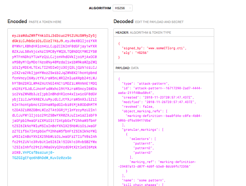Viewport: 246px width, 186px height.
Task: Click the "modified" timestamp line in payload
Action: (x=159, y=102)
